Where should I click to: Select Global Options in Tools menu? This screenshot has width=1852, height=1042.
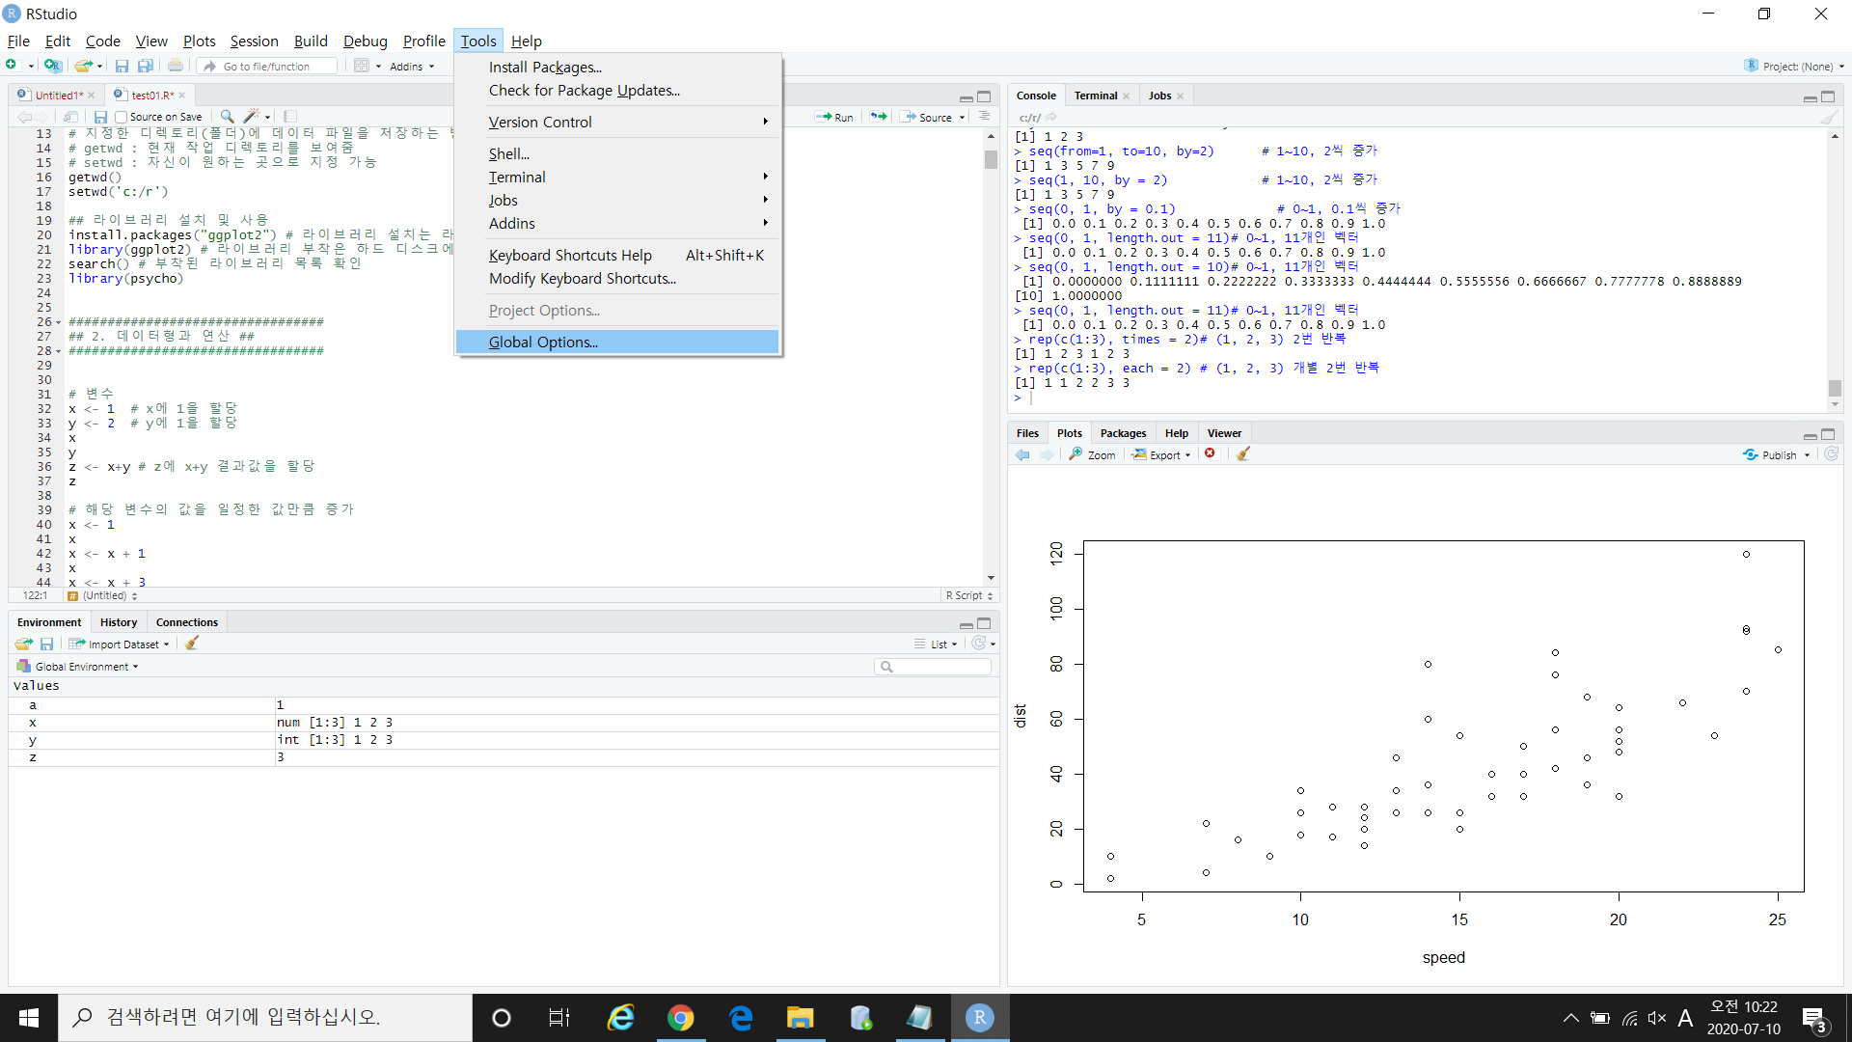(543, 343)
